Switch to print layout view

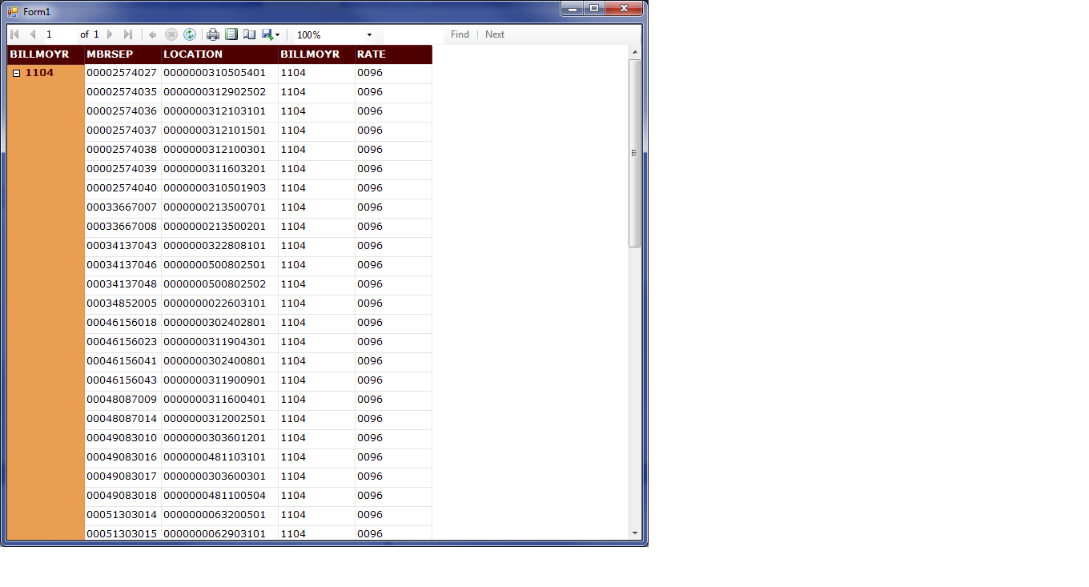231,34
